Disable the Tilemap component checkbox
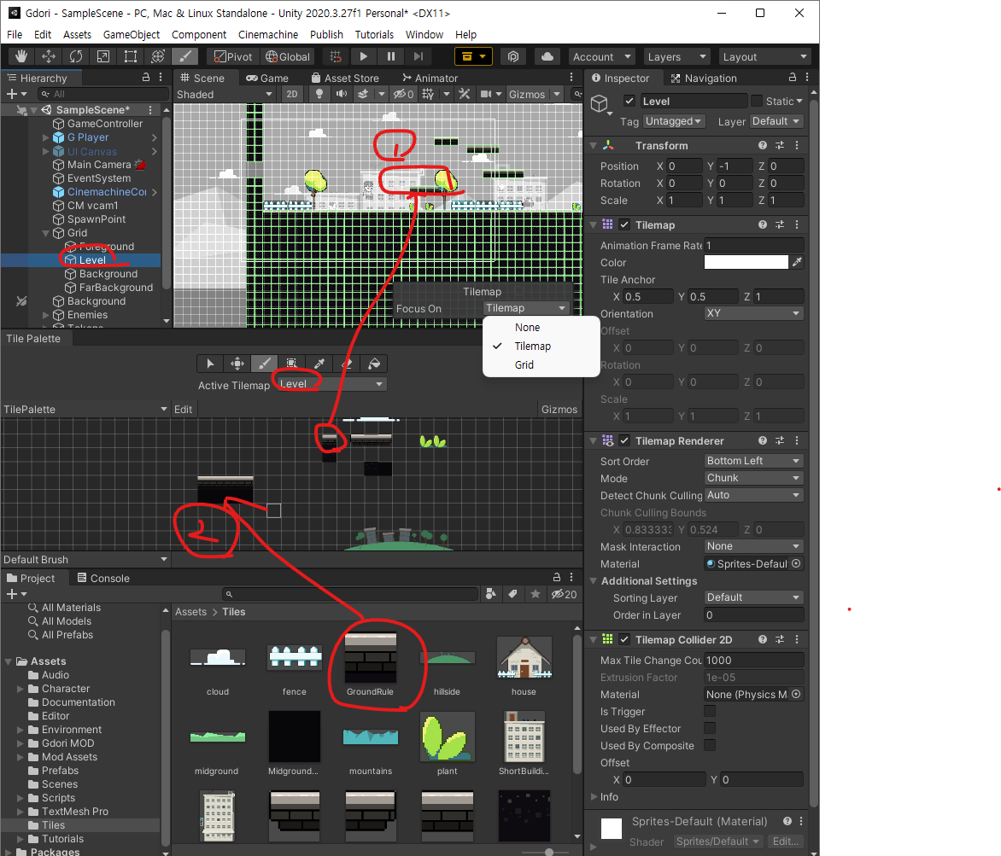Screen dimensions: 1001x856 tap(624, 224)
